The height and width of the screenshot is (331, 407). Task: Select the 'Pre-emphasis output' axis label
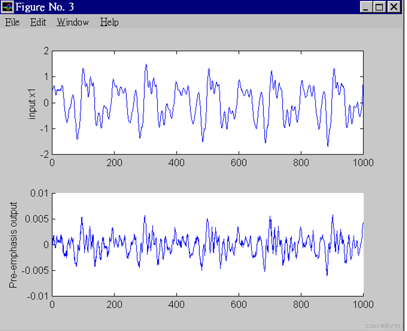click(x=13, y=245)
